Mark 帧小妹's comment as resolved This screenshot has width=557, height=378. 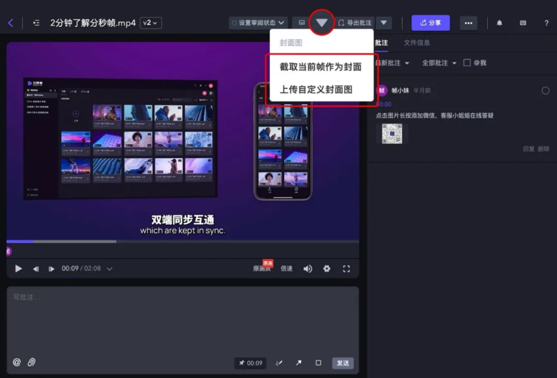tap(545, 90)
